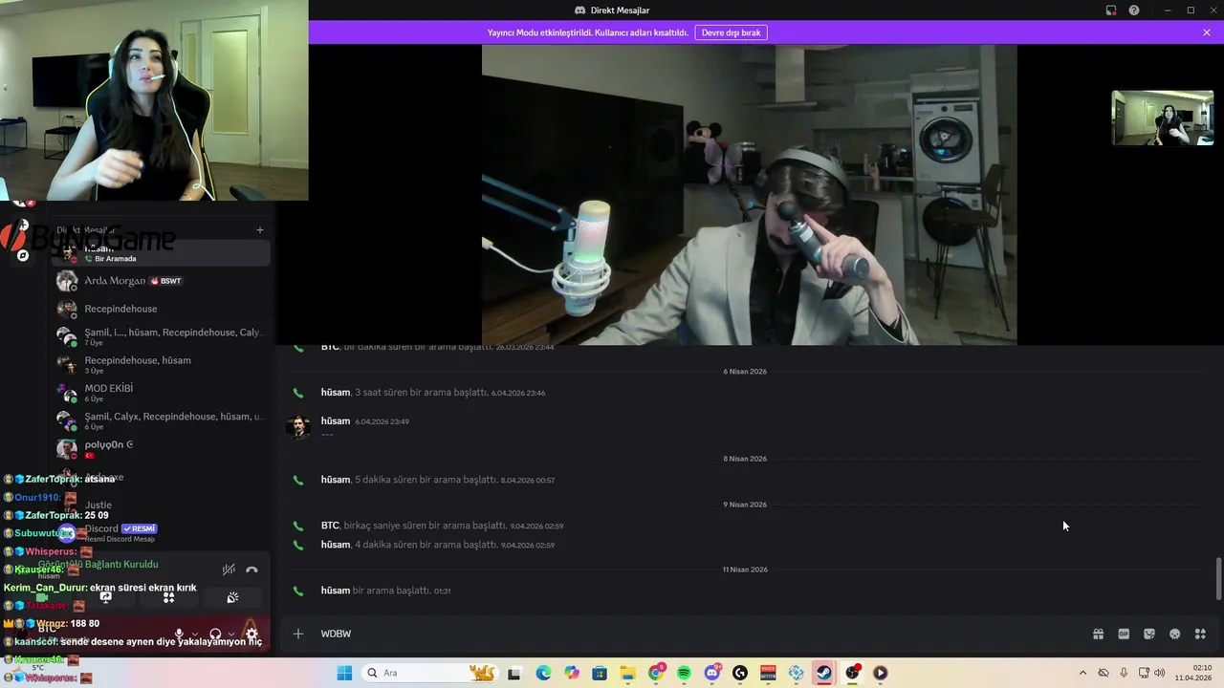Image resolution: width=1224 pixels, height=688 pixels.
Task: Open the MOD EKİBİ group chat
Action: [x=161, y=393]
